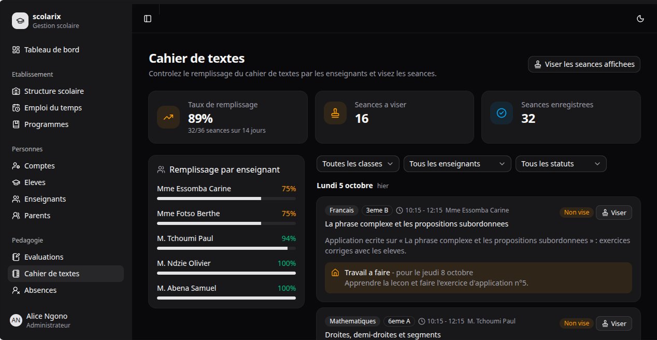The height and width of the screenshot is (340, 657).
Task: Open the Tous les statuts dropdown
Action: pos(561,164)
